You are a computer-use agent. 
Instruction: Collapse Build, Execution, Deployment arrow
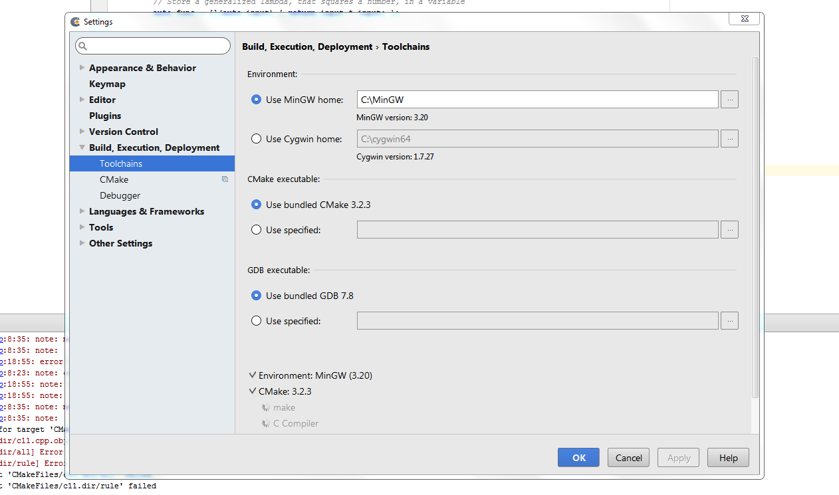(82, 148)
